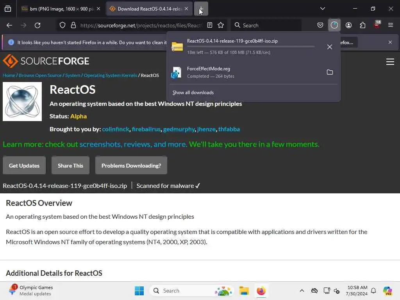Open colinfinck profile link
This screenshot has height=300, width=400.
click(116, 129)
